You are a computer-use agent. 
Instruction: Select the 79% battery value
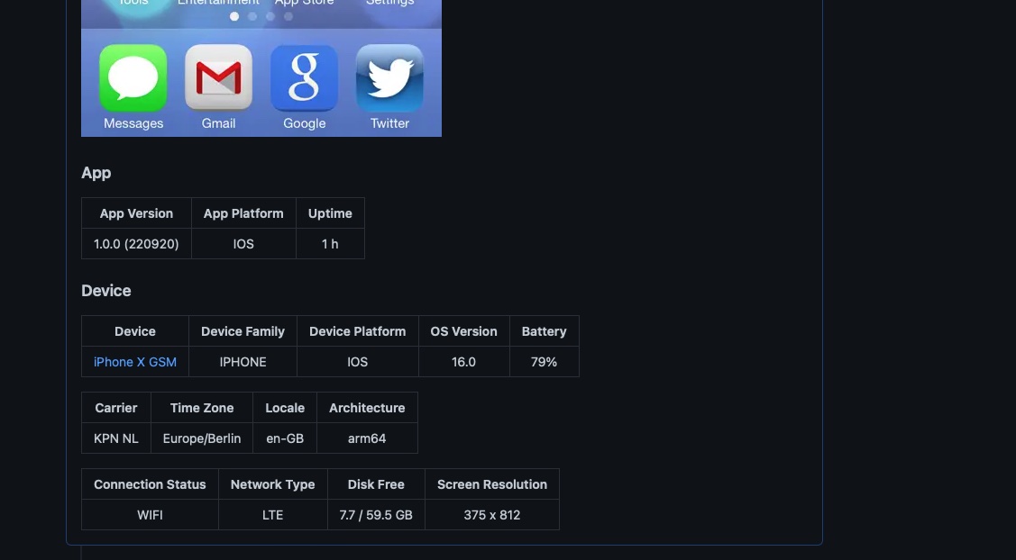click(545, 362)
